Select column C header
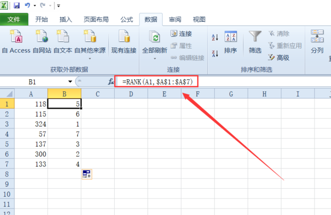This screenshot has height=215, width=331. [98, 94]
